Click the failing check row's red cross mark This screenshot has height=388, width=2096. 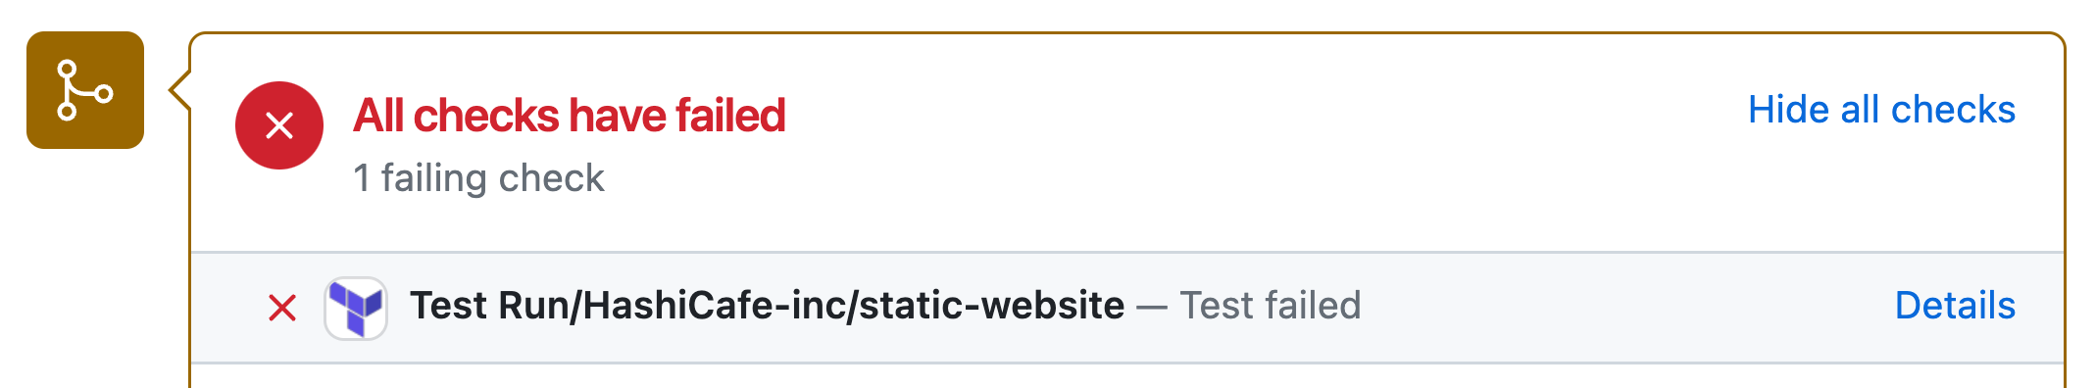282,308
